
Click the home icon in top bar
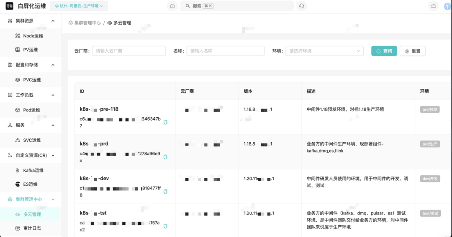click(x=172, y=6)
